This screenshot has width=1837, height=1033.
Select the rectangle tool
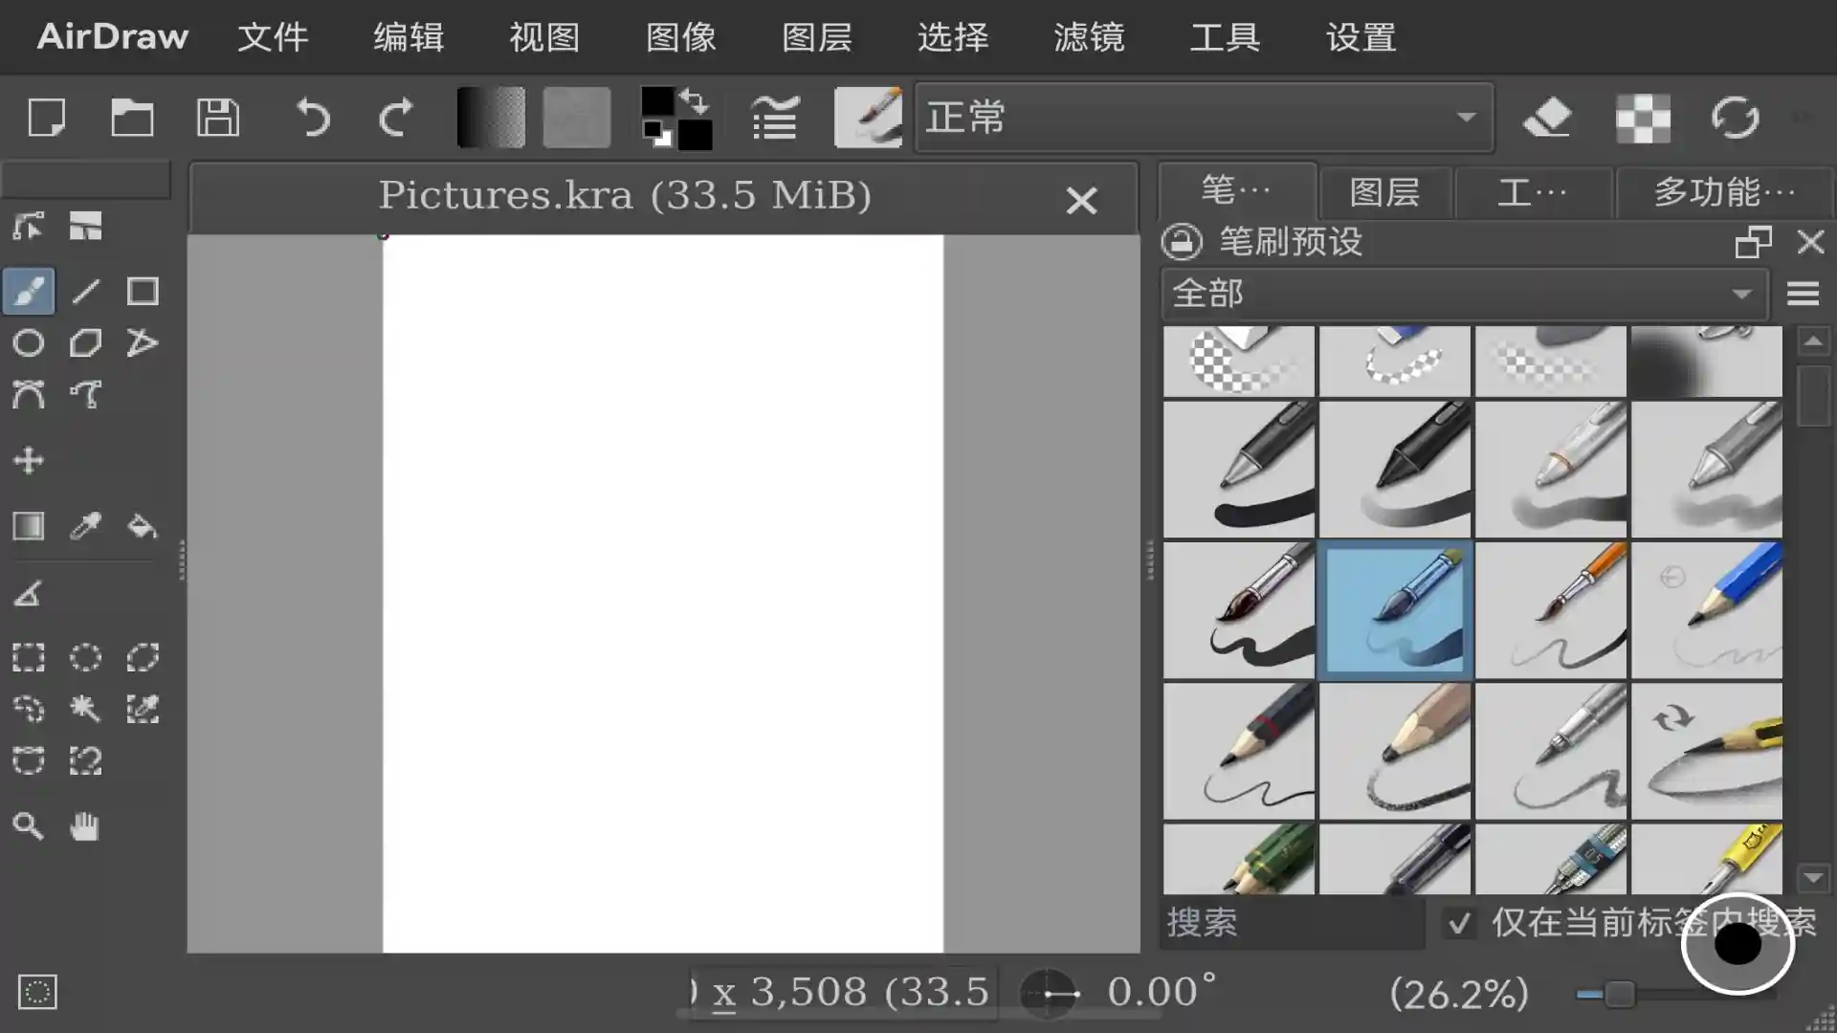pos(143,291)
